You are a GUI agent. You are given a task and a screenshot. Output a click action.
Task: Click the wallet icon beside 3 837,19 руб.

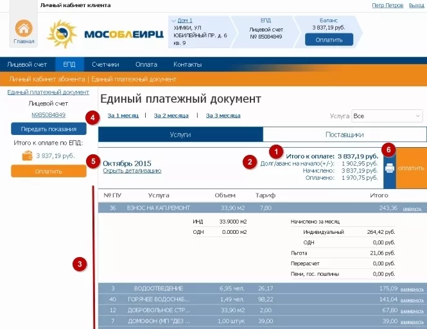27,156
